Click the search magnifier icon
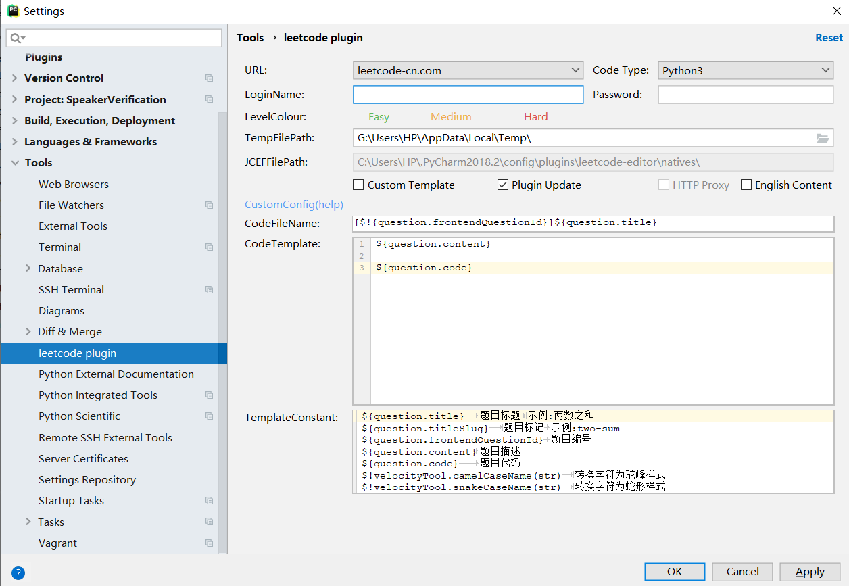The height and width of the screenshot is (586, 849). (17, 38)
